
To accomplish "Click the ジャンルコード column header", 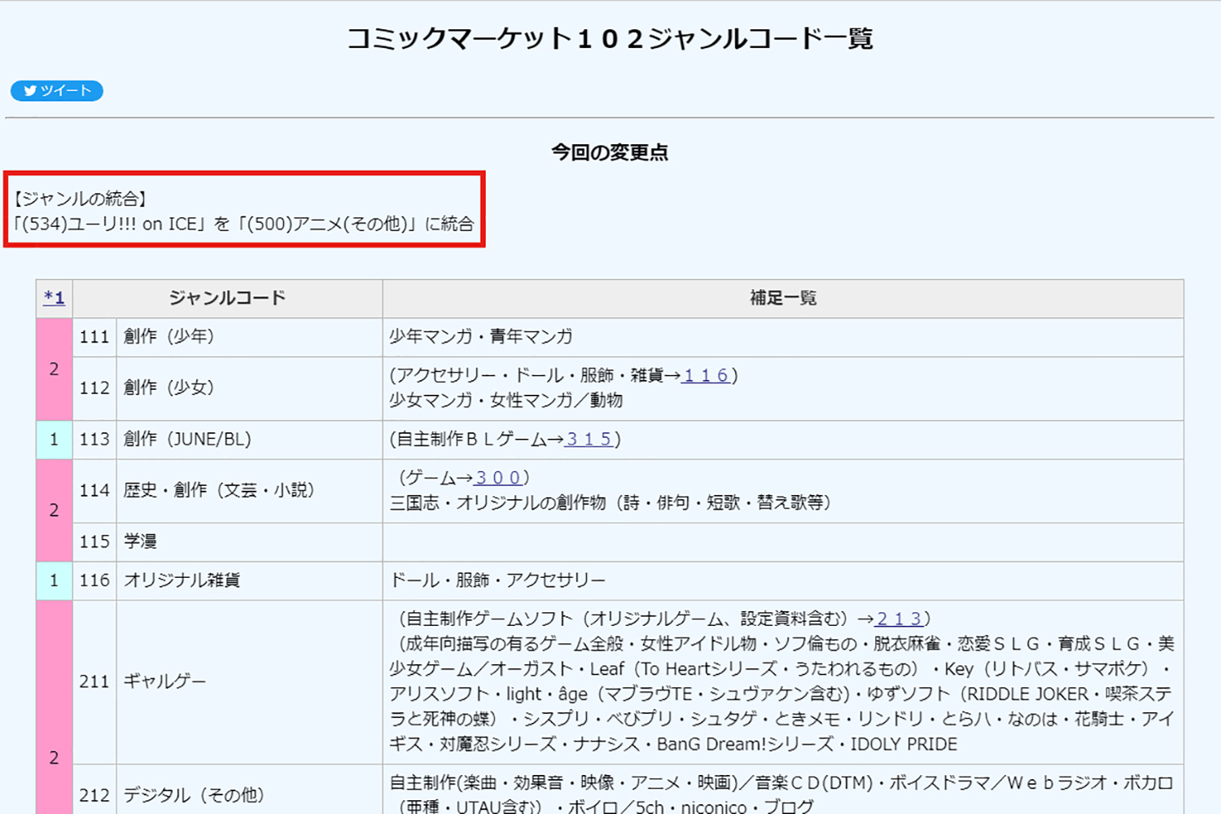I will (227, 298).
